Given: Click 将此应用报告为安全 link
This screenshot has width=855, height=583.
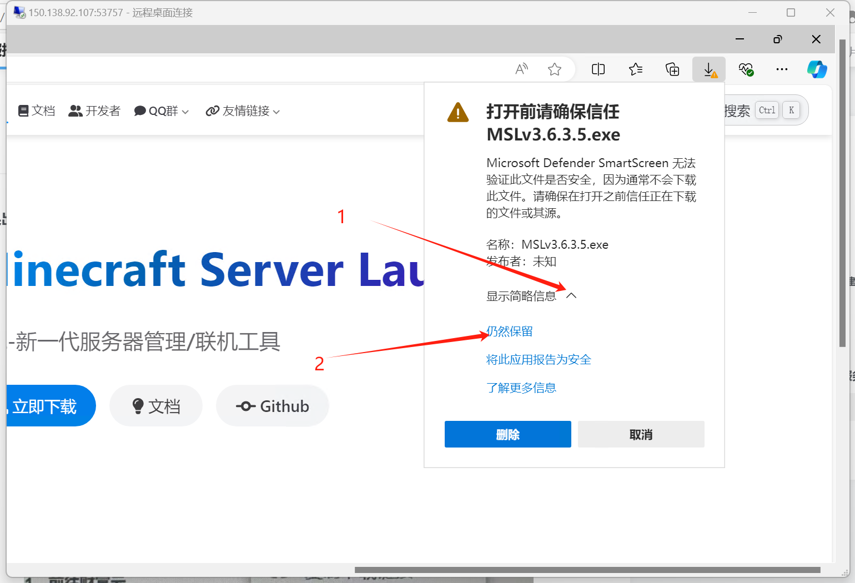Looking at the screenshot, I should [539, 360].
